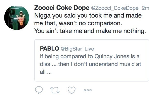The image size is (153, 97).
Task: Retweet this tweet using the arrows icon
Action: click(x=55, y=90)
